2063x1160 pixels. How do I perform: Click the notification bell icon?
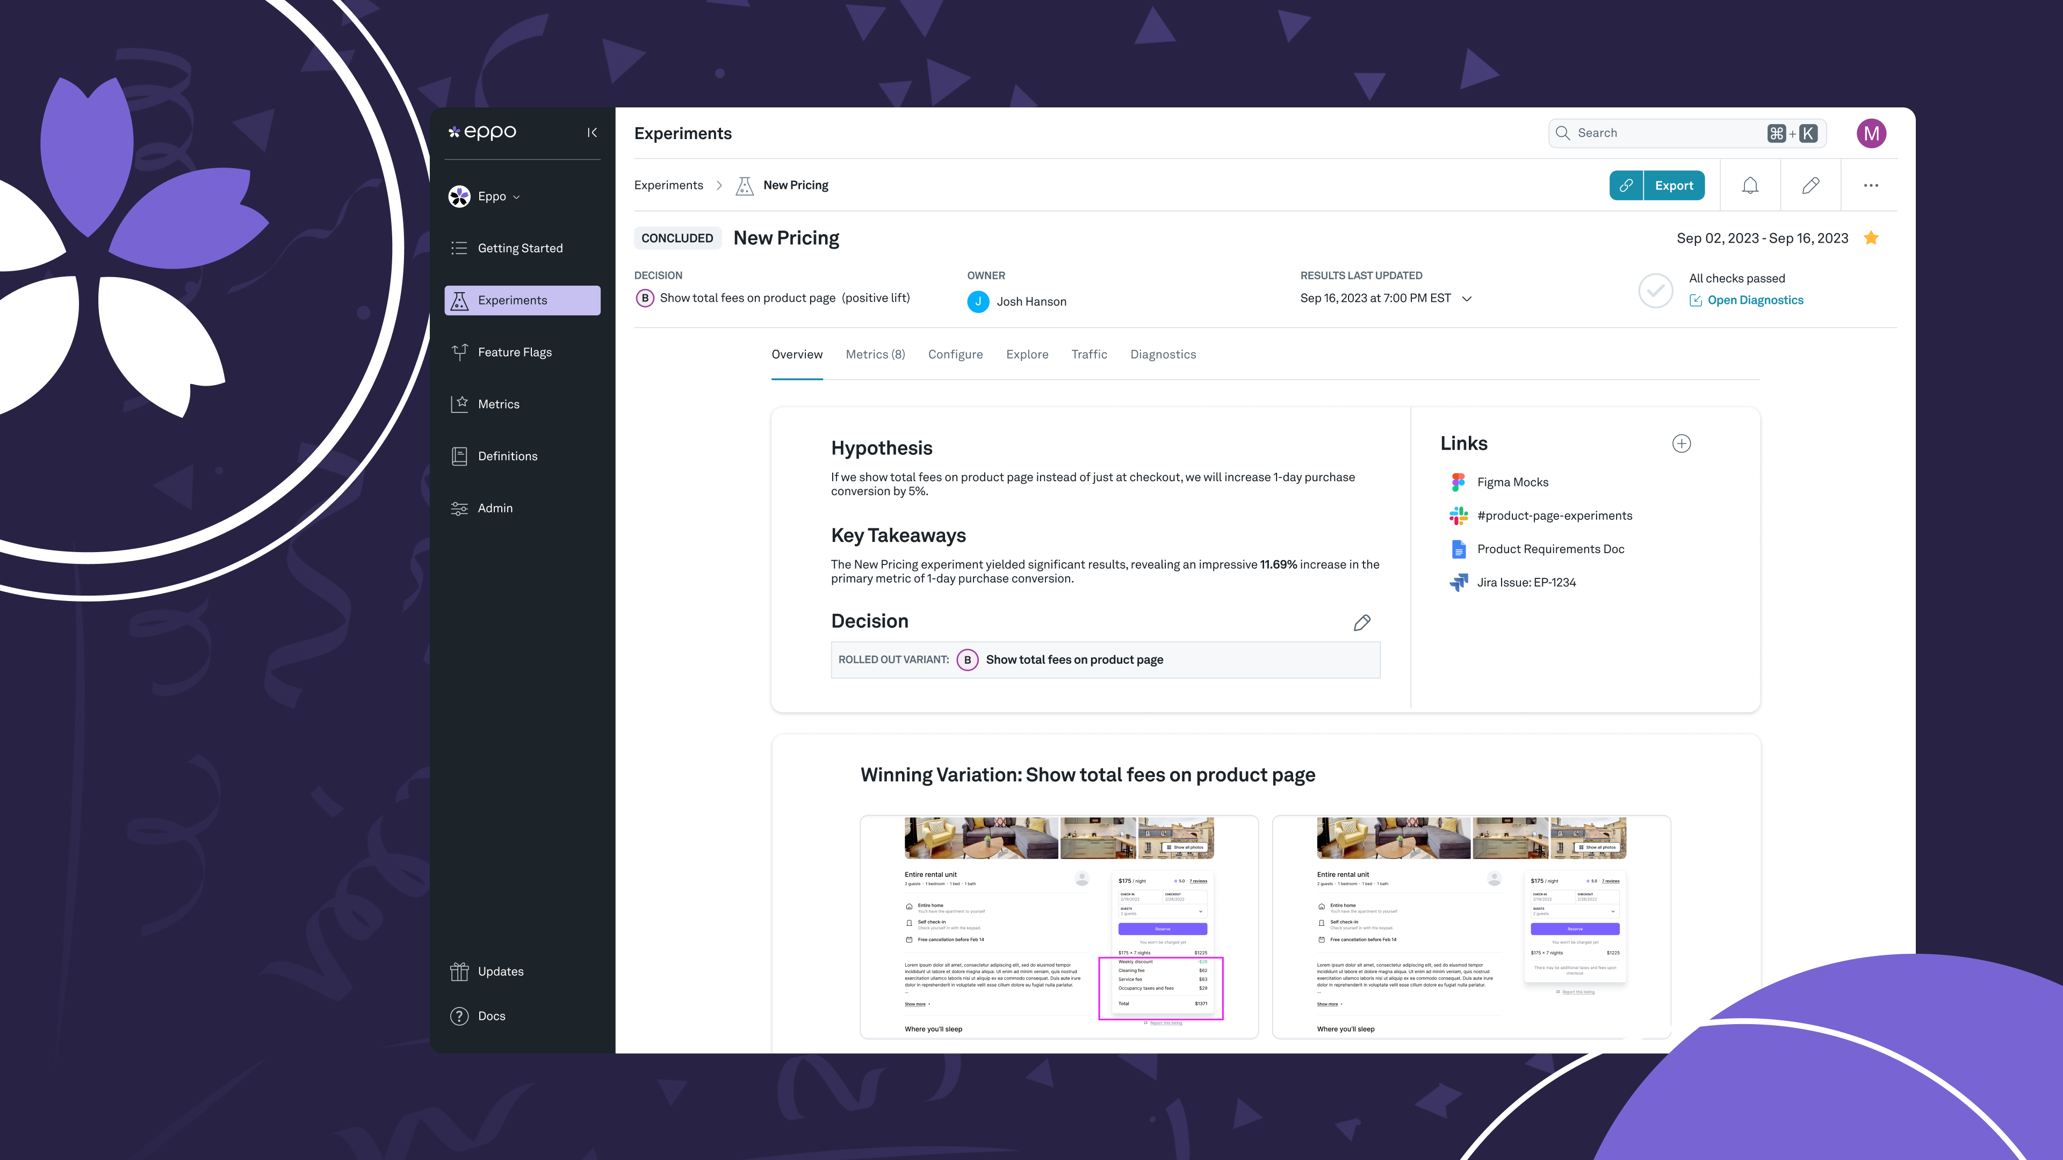[1750, 185]
